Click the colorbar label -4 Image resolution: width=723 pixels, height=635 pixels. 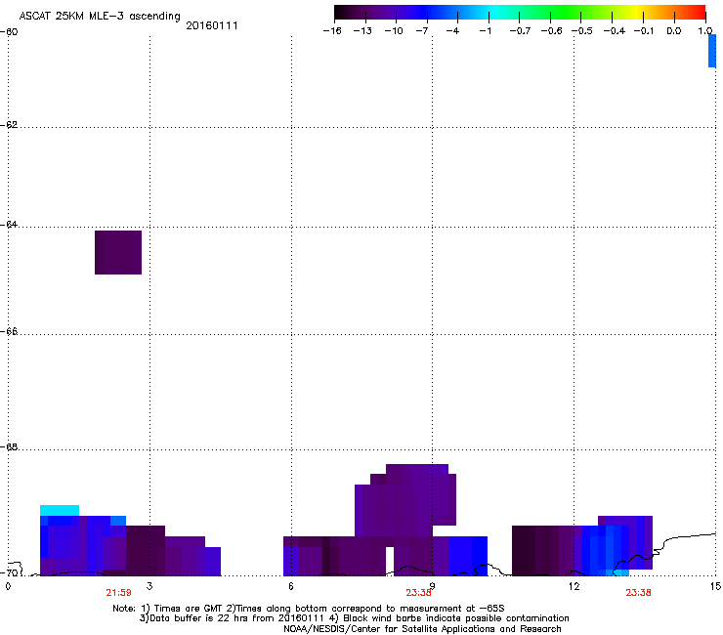click(x=452, y=31)
